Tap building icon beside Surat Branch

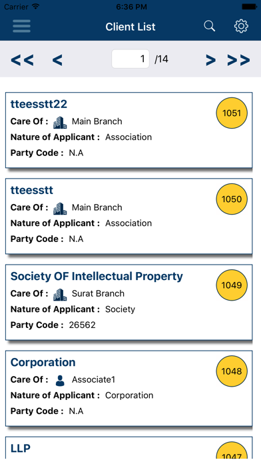point(60,293)
